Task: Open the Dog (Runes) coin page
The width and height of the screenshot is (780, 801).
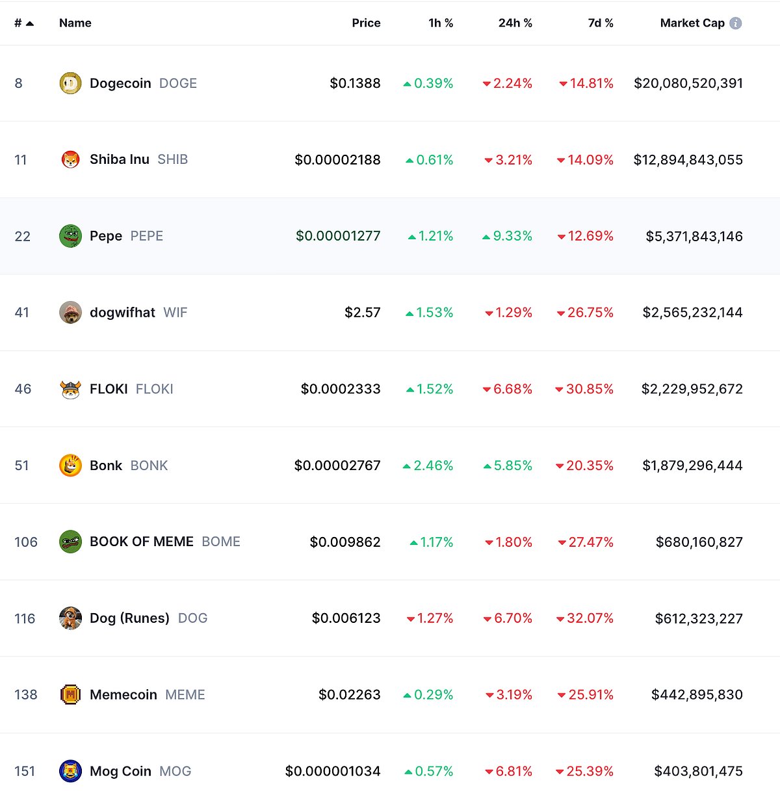Action: pyautogui.click(x=129, y=618)
